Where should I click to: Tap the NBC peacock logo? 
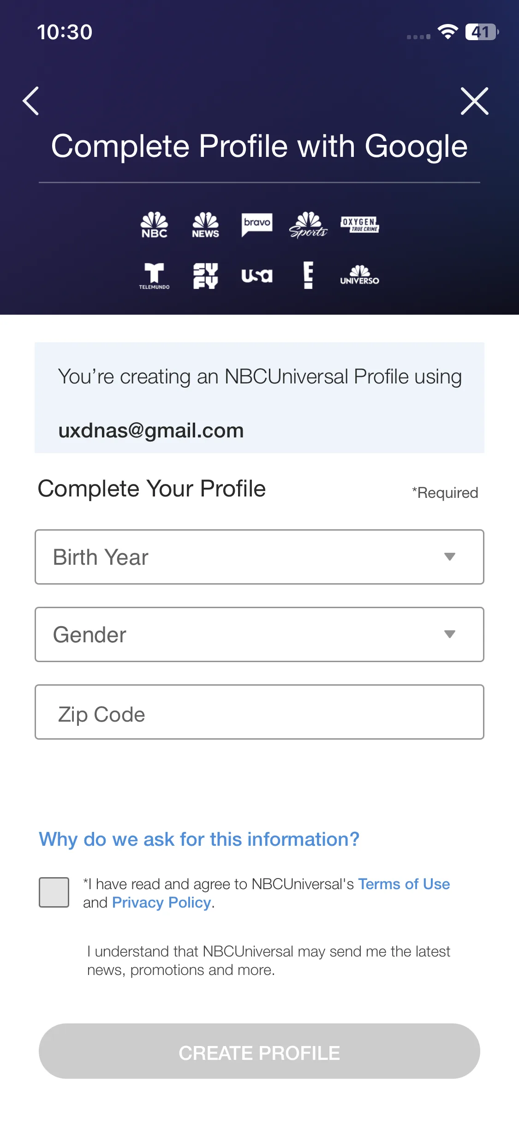tap(154, 225)
